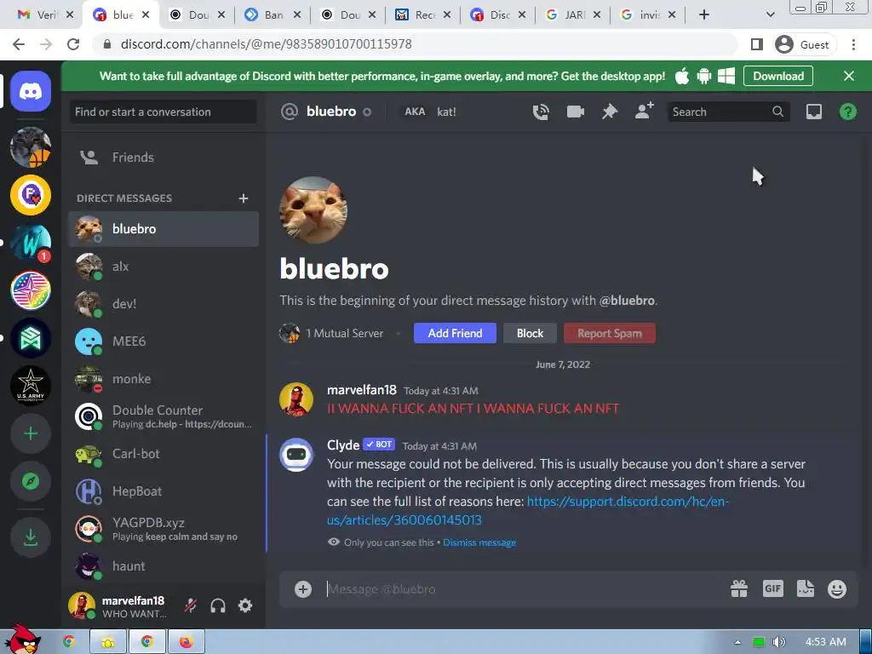The height and width of the screenshot is (654, 872).
Task: Close the desktop app banner
Action: click(x=849, y=76)
